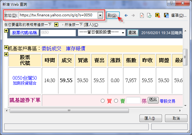Click the scroll up arrow
This screenshot has width=192, height=135.
[185, 31]
